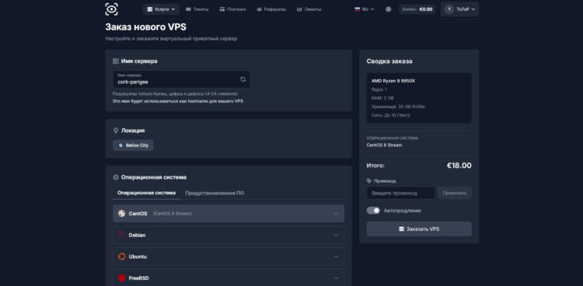The width and height of the screenshot is (583, 286).
Task: Expand the FreeBSD version list
Action: [x=229, y=277]
